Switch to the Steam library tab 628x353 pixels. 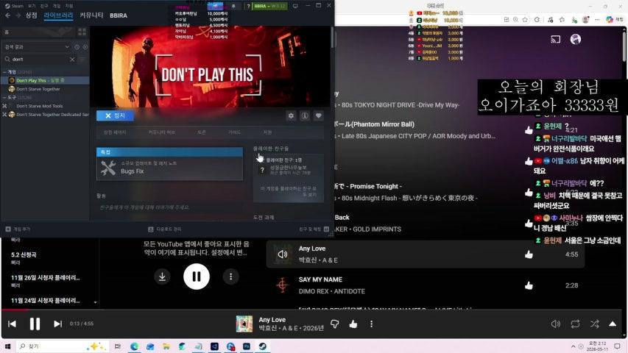(x=58, y=15)
